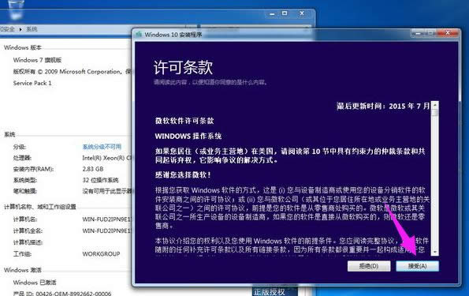This screenshot has height=296, width=469.
Task: Click the 接受(A) accept button
Action: (417, 266)
